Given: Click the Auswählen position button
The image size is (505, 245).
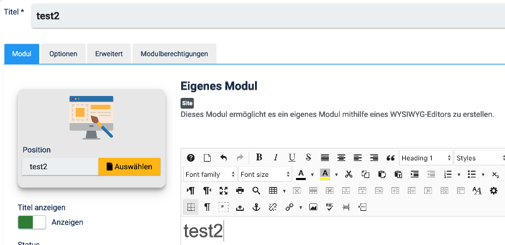Looking at the screenshot, I should [129, 167].
